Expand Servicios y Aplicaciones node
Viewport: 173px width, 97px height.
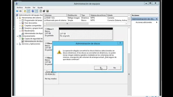[x=17, y=44]
